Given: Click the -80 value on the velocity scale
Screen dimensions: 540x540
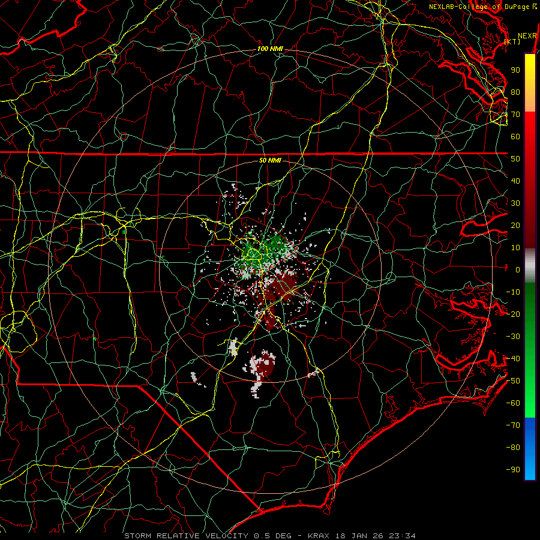Looking at the screenshot, I should coord(513,448).
